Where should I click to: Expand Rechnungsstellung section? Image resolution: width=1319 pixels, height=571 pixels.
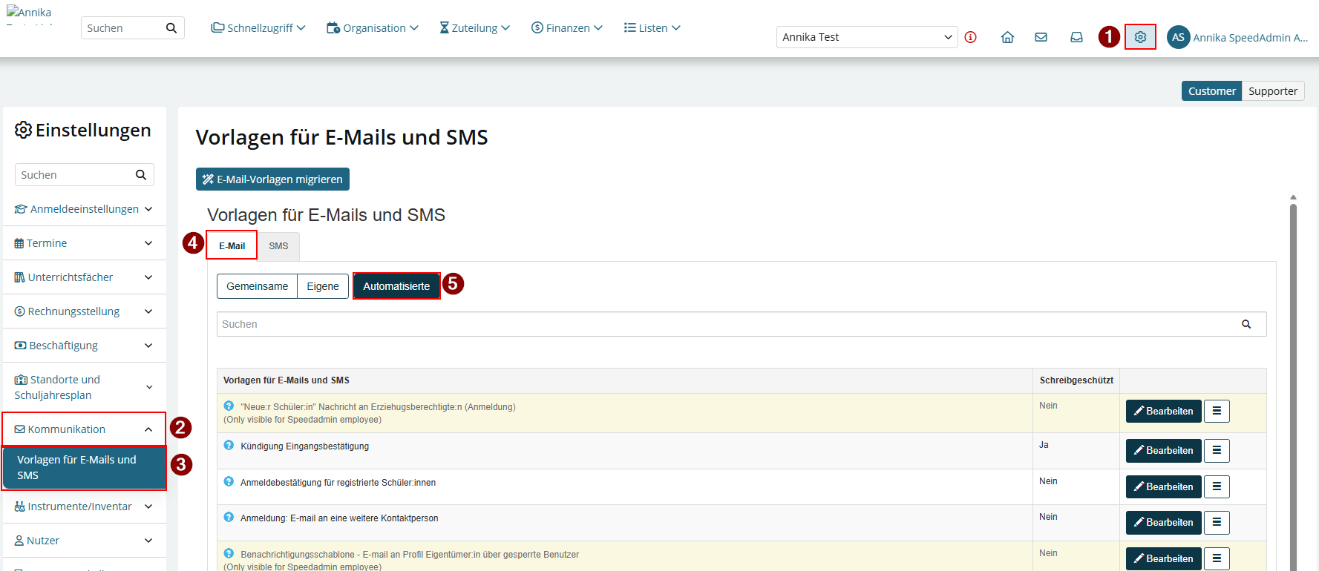[x=84, y=311]
